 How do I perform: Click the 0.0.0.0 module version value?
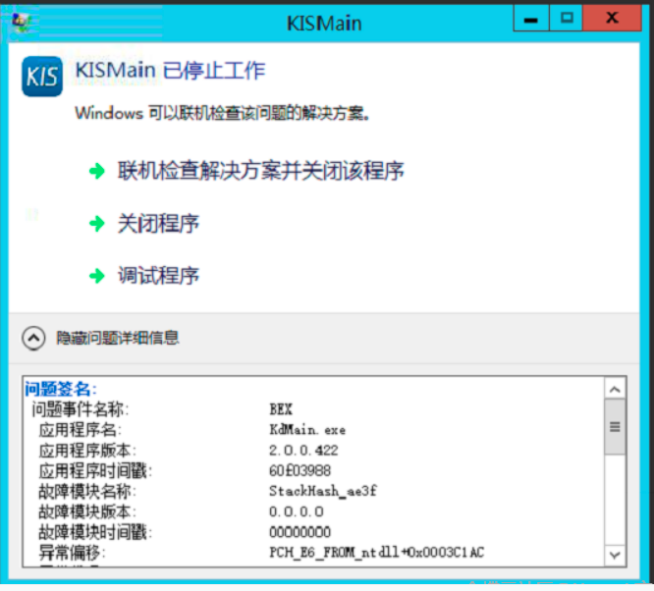(297, 511)
